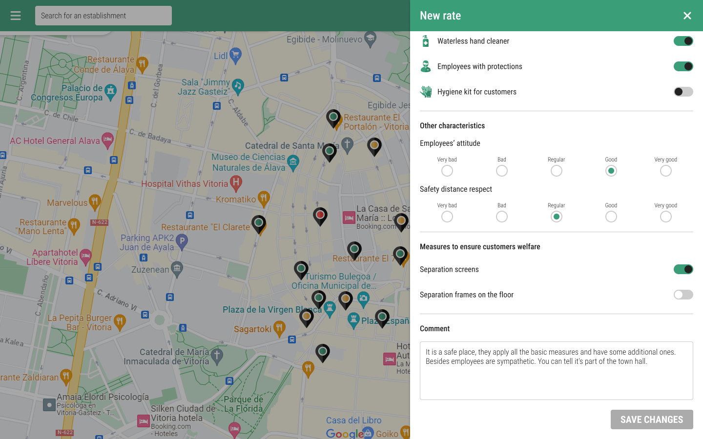The width and height of the screenshot is (703, 439).
Task: Click the Lidl shopping cart marker
Action: 235,56
